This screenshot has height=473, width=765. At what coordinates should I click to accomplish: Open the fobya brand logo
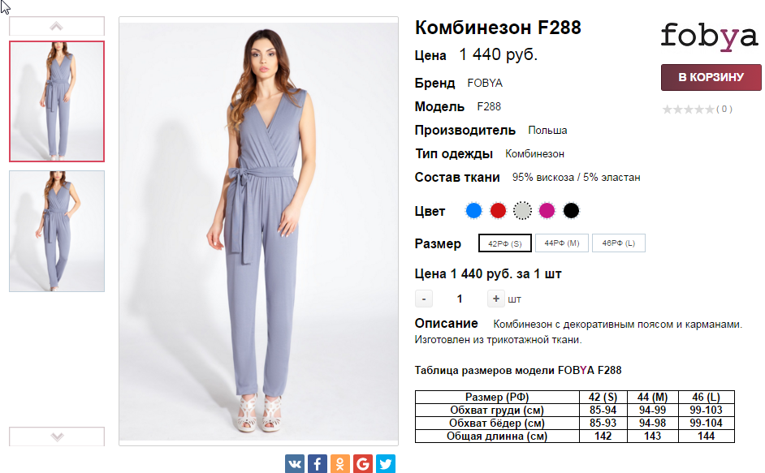709,37
